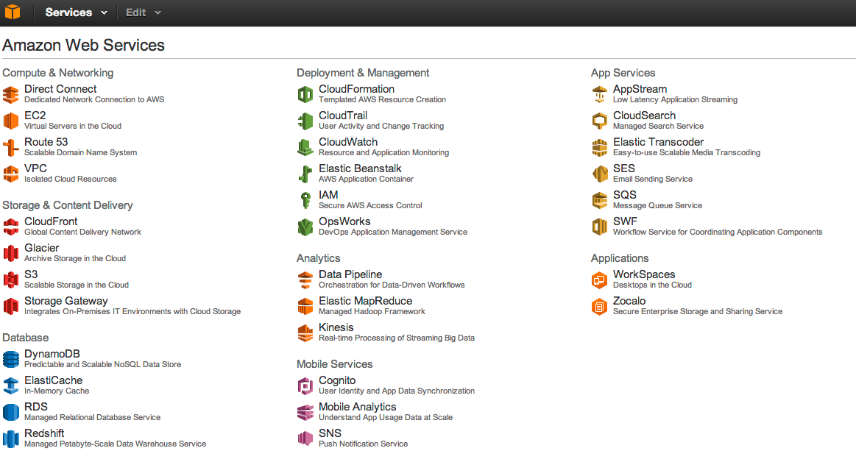Go to the RDS service link

point(35,407)
